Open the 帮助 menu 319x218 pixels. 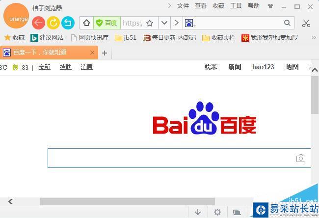coord(254,6)
